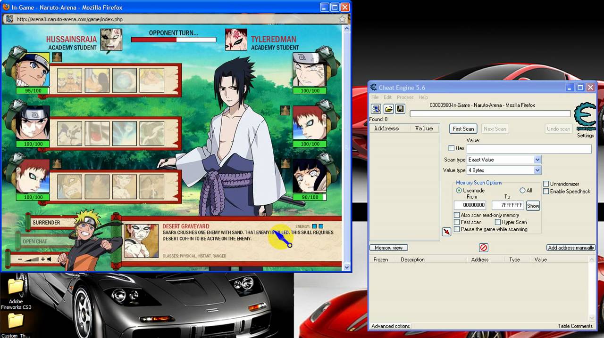Screen dimensions: 604x338
Task: Check the Fast scan option
Action: coord(457,222)
